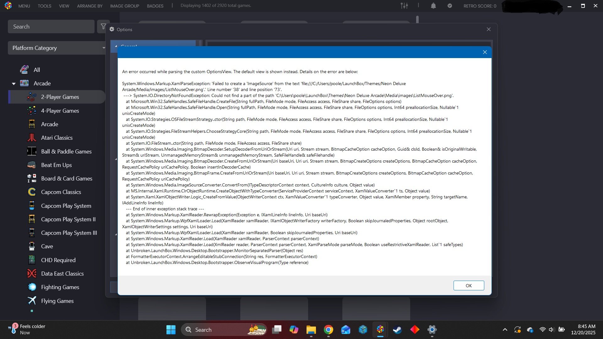Image resolution: width=603 pixels, height=339 pixels.
Task: Select the 4-Player Games category icon
Action: click(32, 111)
